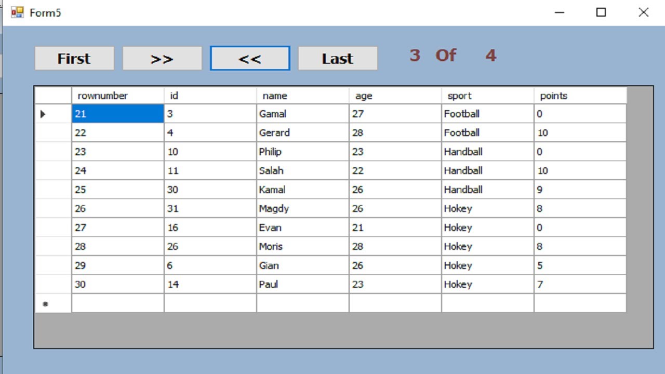The height and width of the screenshot is (374, 665).
Task: Click Moris's id cell 26
Action: tap(210, 246)
